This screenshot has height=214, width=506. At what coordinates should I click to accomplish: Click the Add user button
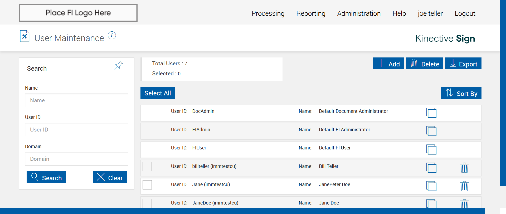[x=388, y=64]
